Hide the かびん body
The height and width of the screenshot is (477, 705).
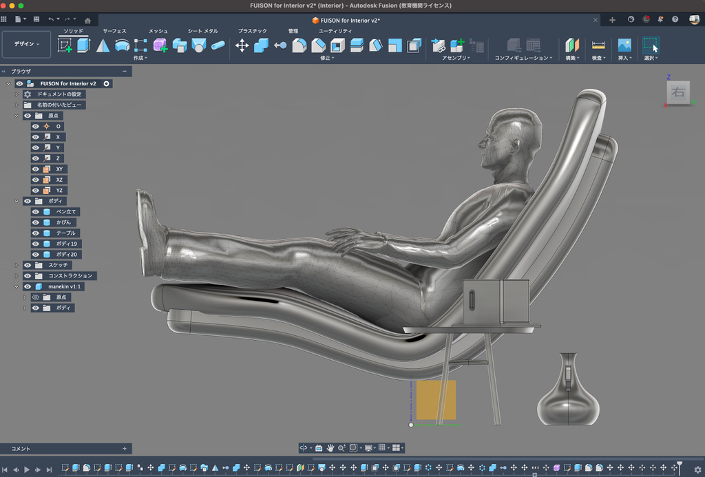click(x=36, y=222)
